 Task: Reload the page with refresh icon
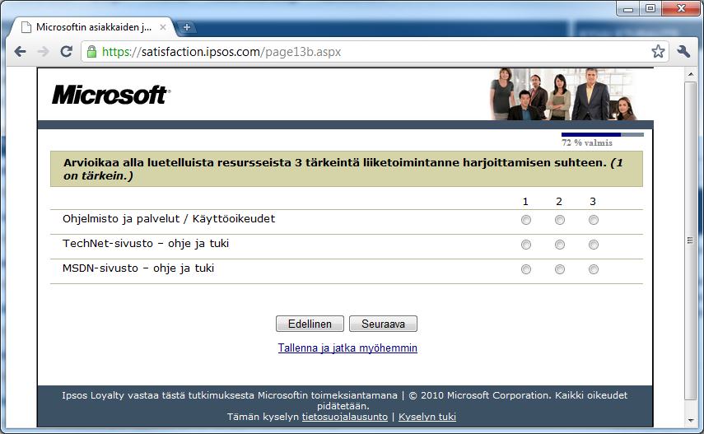(66, 52)
